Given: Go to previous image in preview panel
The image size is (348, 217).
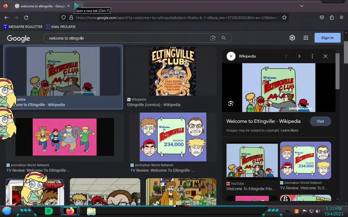Looking at the screenshot, I should [286, 56].
